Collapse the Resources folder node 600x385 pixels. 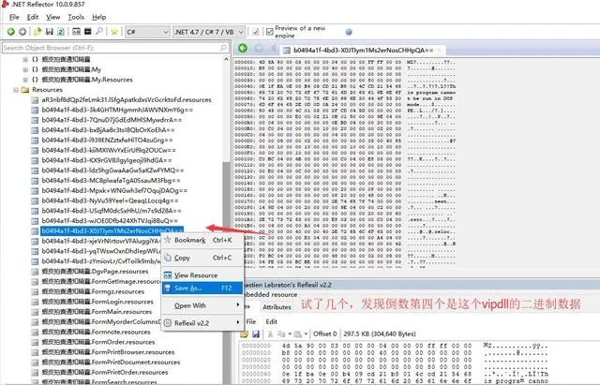(x=16, y=90)
